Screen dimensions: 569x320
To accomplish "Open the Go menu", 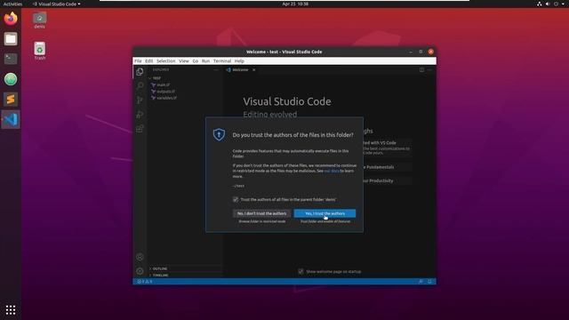I will click(x=196, y=61).
